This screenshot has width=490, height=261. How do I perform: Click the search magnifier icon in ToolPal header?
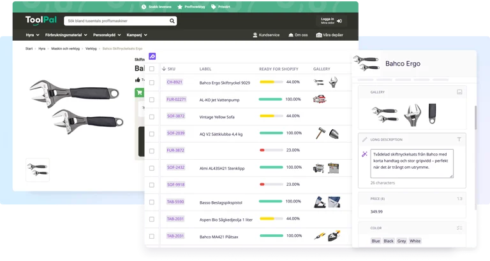pyautogui.click(x=172, y=21)
